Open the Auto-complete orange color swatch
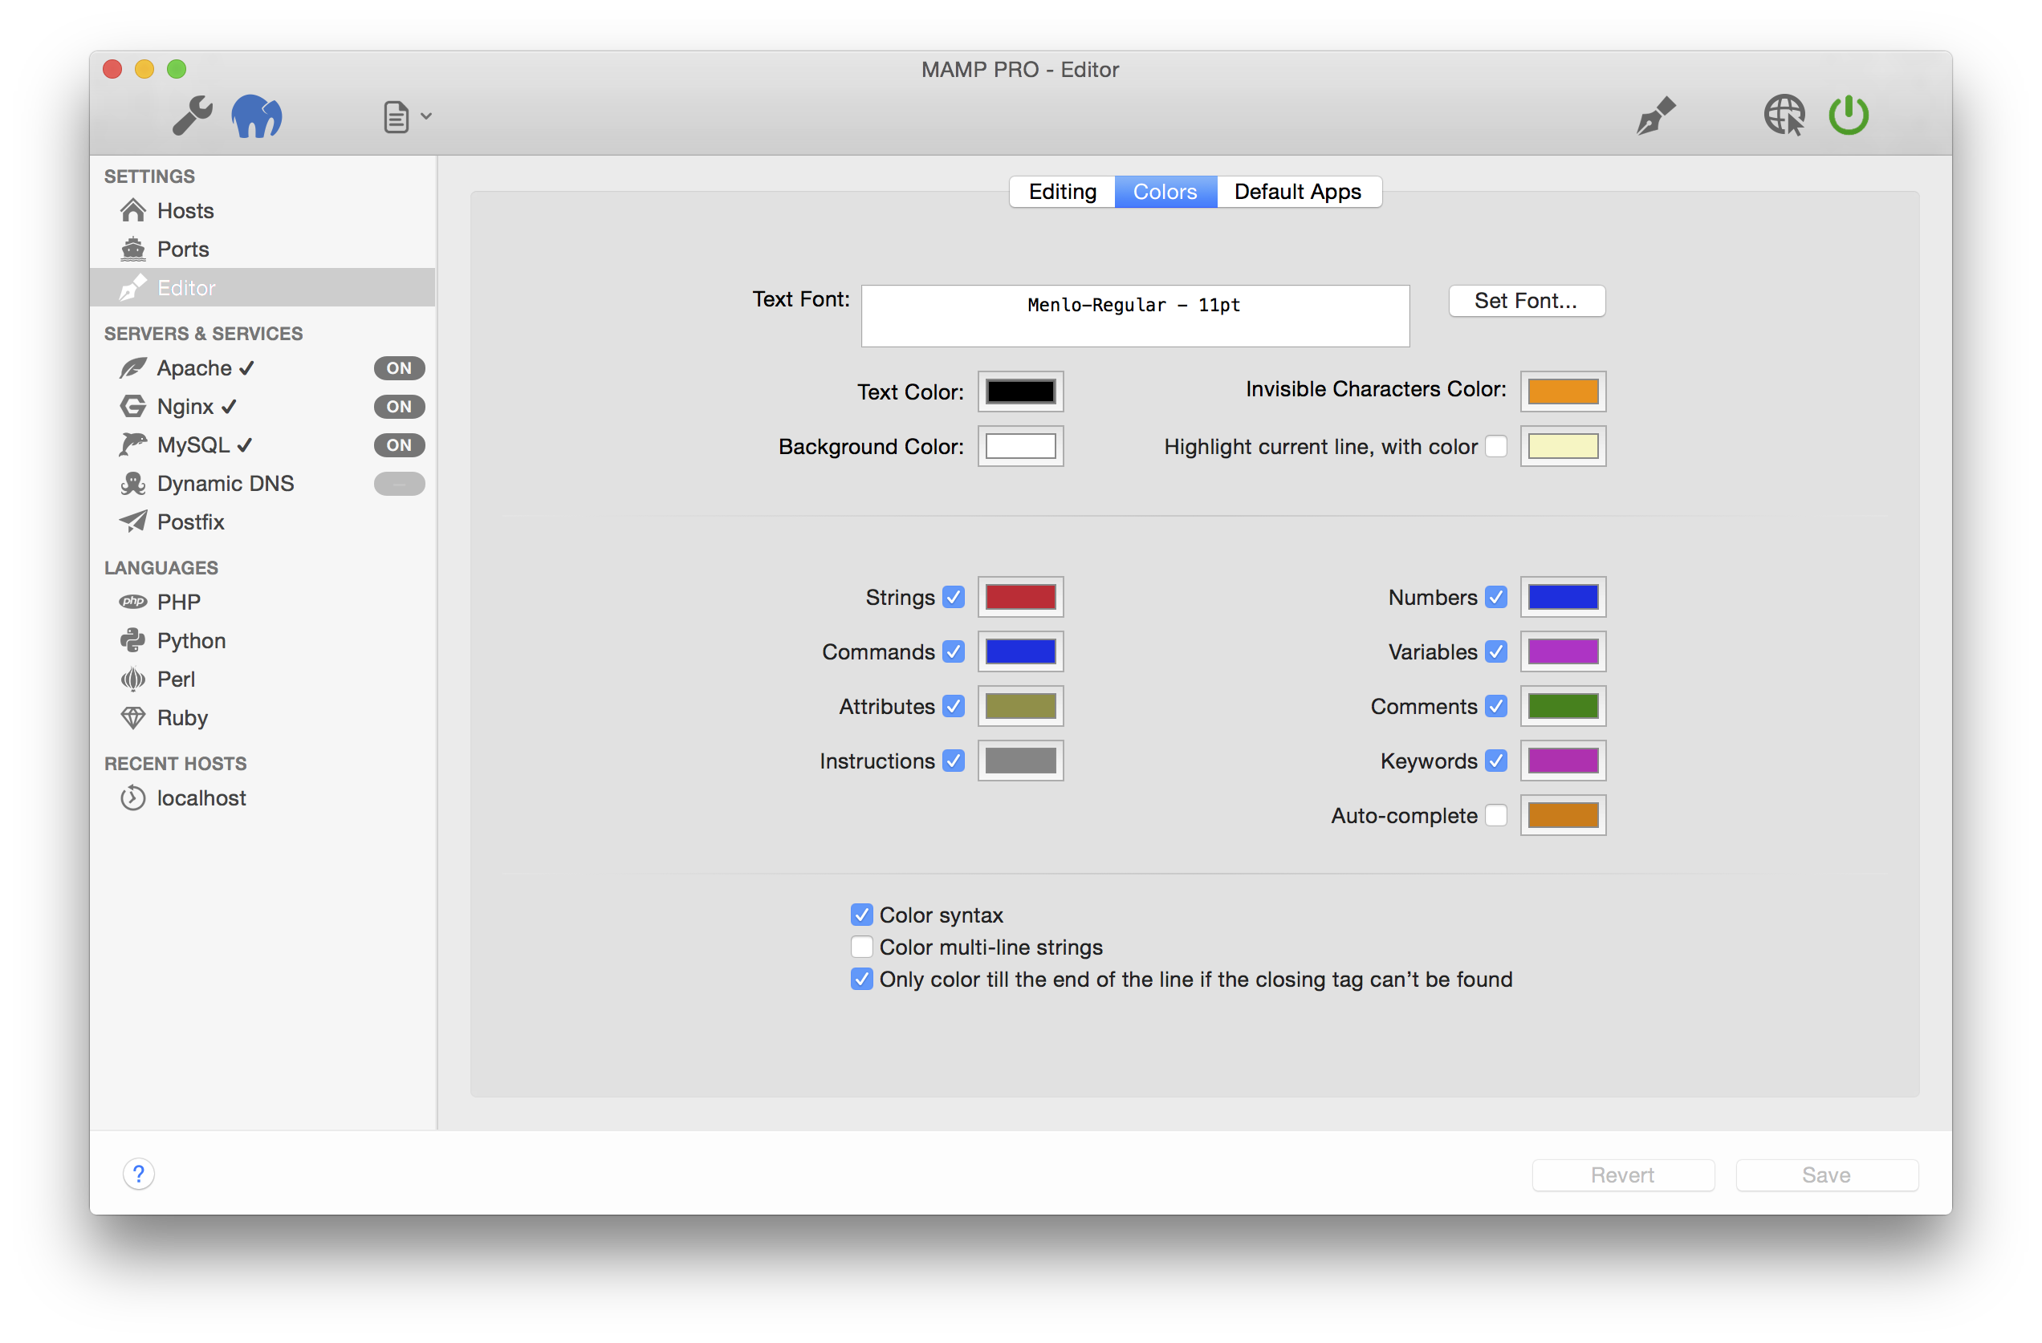 [1564, 815]
